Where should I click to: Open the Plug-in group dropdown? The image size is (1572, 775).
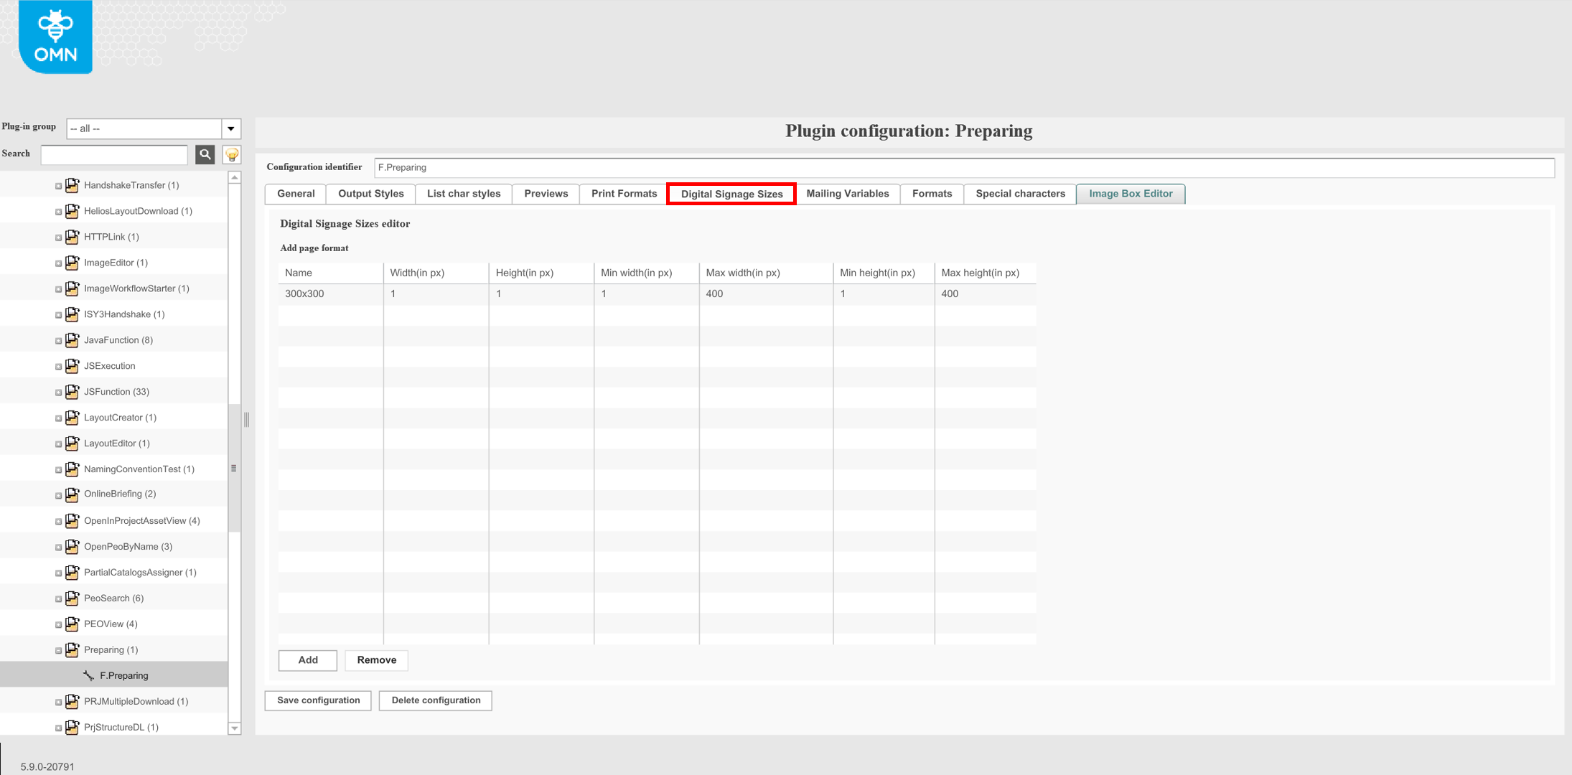230,128
